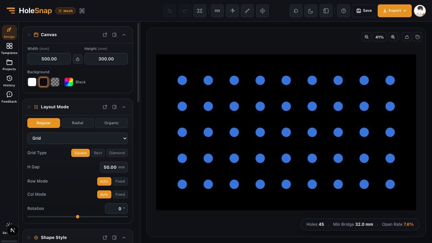Pop out the Shape Style panel
The width and height of the screenshot is (432, 243).
tap(105, 238)
